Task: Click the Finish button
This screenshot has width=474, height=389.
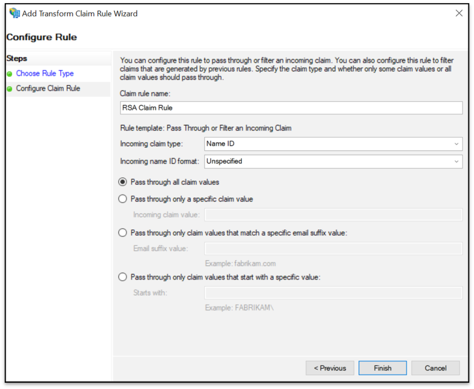Action: pos(383,368)
